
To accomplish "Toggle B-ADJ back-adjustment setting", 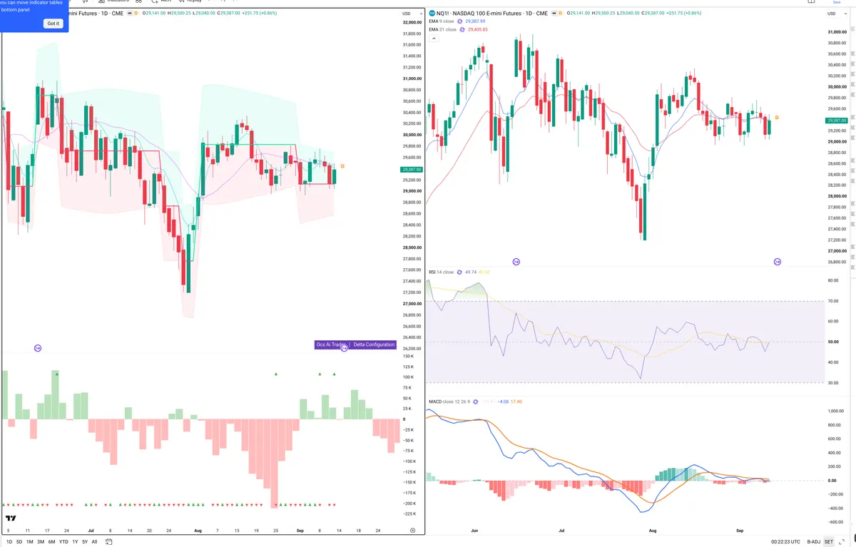I will click(x=813, y=542).
